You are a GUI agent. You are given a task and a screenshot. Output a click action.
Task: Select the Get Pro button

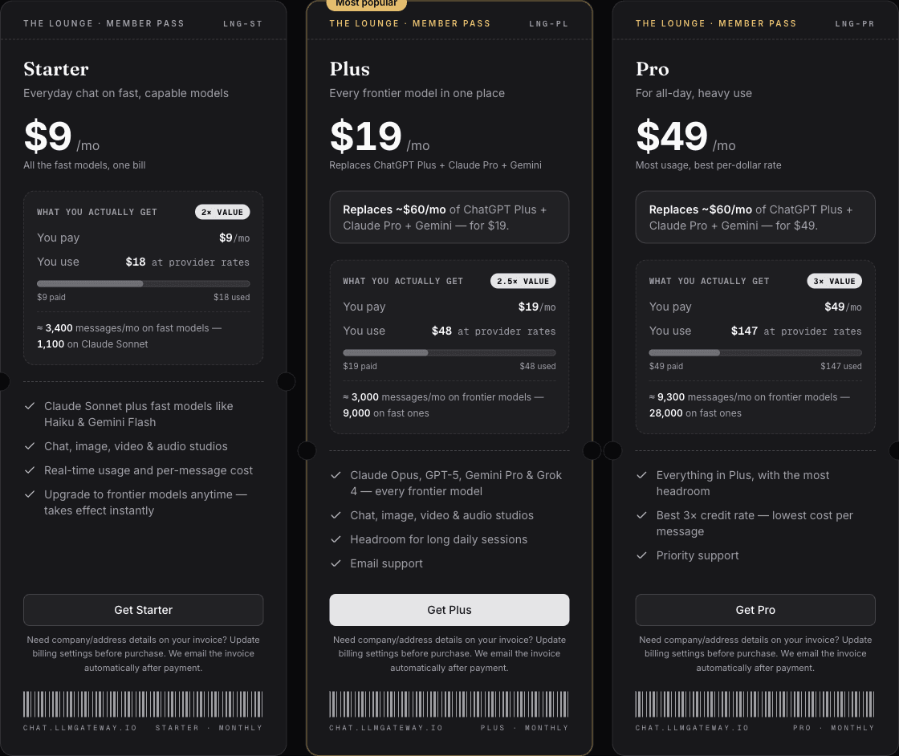[755, 610]
